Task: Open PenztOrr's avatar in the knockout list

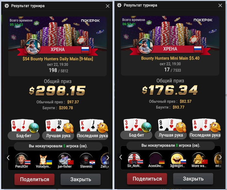Action: pyautogui.click(x=21, y=159)
